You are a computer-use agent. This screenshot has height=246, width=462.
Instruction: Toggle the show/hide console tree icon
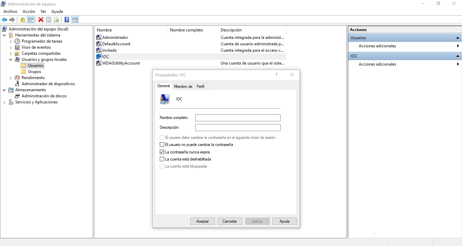tap(30, 20)
